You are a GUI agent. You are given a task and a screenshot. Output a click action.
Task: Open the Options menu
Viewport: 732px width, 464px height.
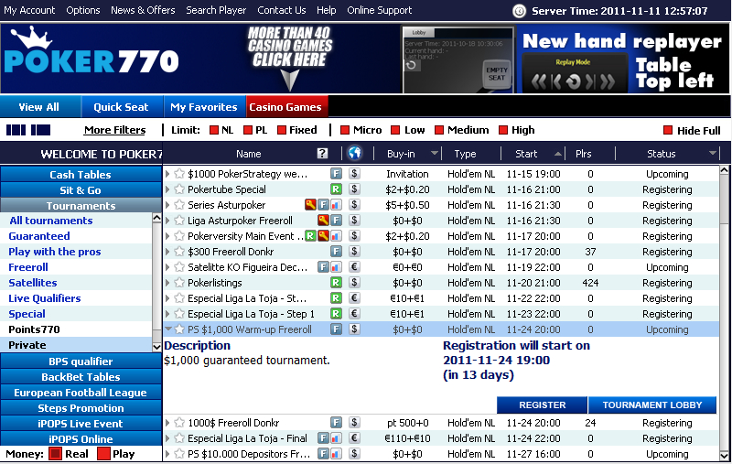point(83,10)
